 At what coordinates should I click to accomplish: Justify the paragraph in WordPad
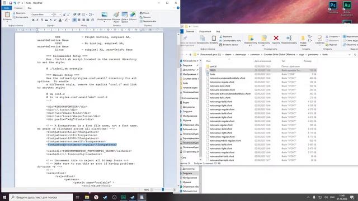88,20
